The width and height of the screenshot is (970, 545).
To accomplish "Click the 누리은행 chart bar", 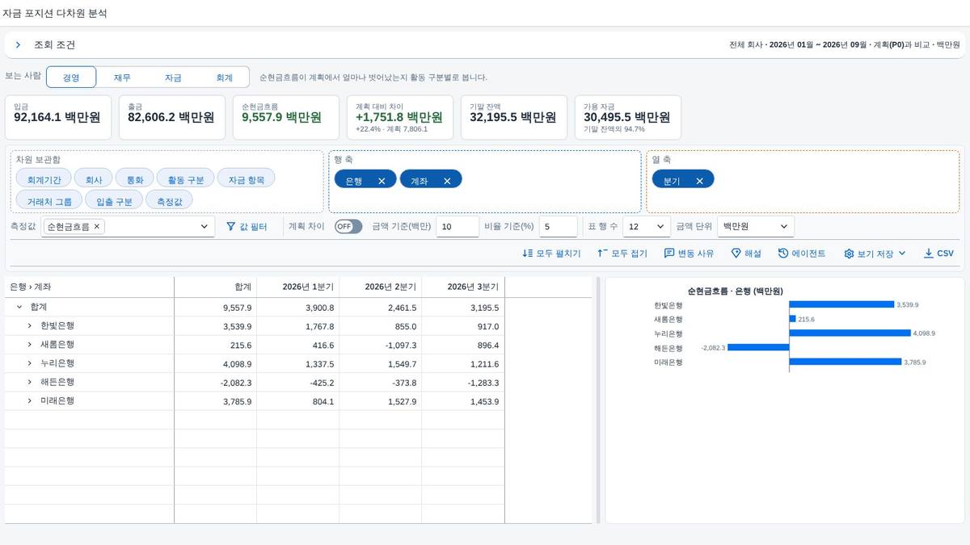I will point(850,333).
